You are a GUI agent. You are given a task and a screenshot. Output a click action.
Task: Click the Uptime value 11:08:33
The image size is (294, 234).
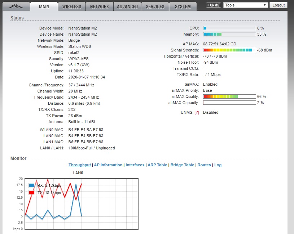(76, 71)
